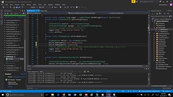Click the feedback icon beside Quick Launch
Viewport: 173px width, 97px height.
[137, 1]
